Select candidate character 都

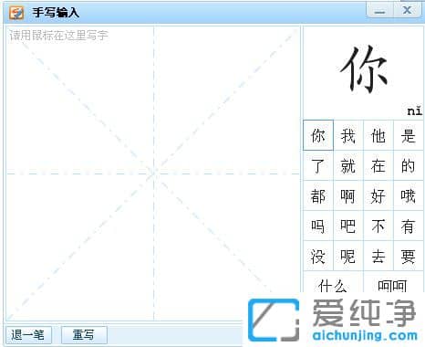tap(318, 195)
